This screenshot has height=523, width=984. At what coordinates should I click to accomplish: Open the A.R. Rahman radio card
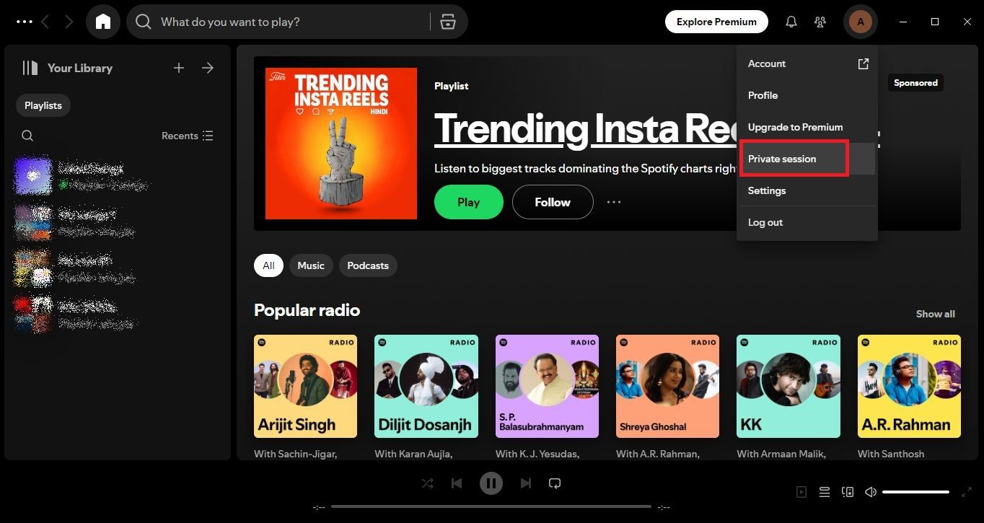coord(909,386)
